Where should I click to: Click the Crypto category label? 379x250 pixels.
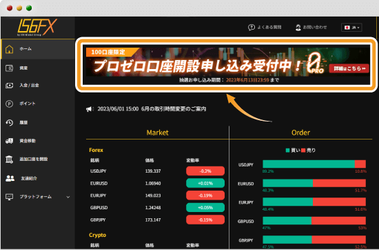pyautogui.click(x=97, y=235)
